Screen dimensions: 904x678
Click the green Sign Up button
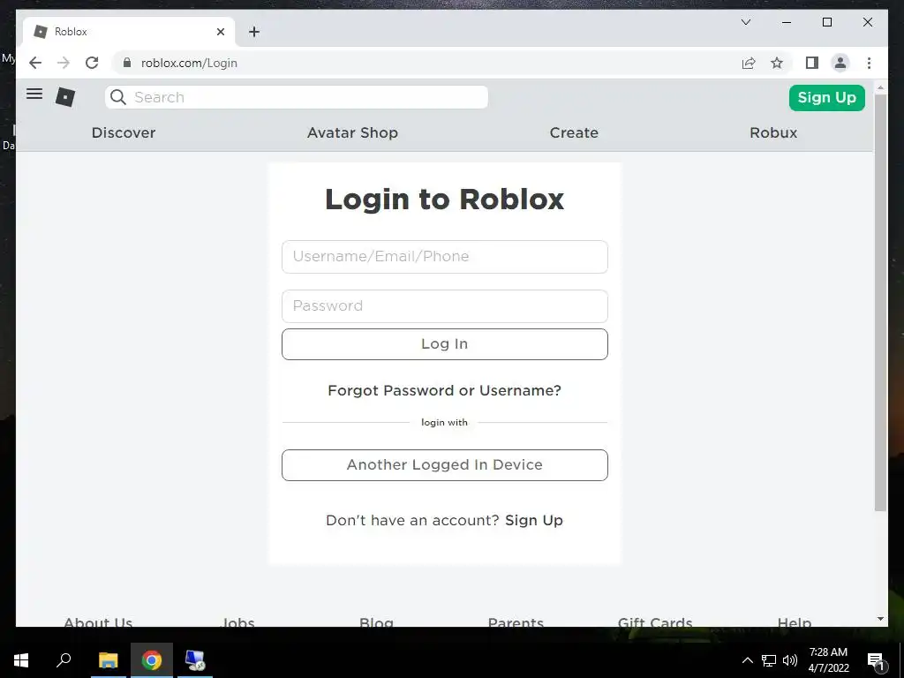[x=826, y=97]
